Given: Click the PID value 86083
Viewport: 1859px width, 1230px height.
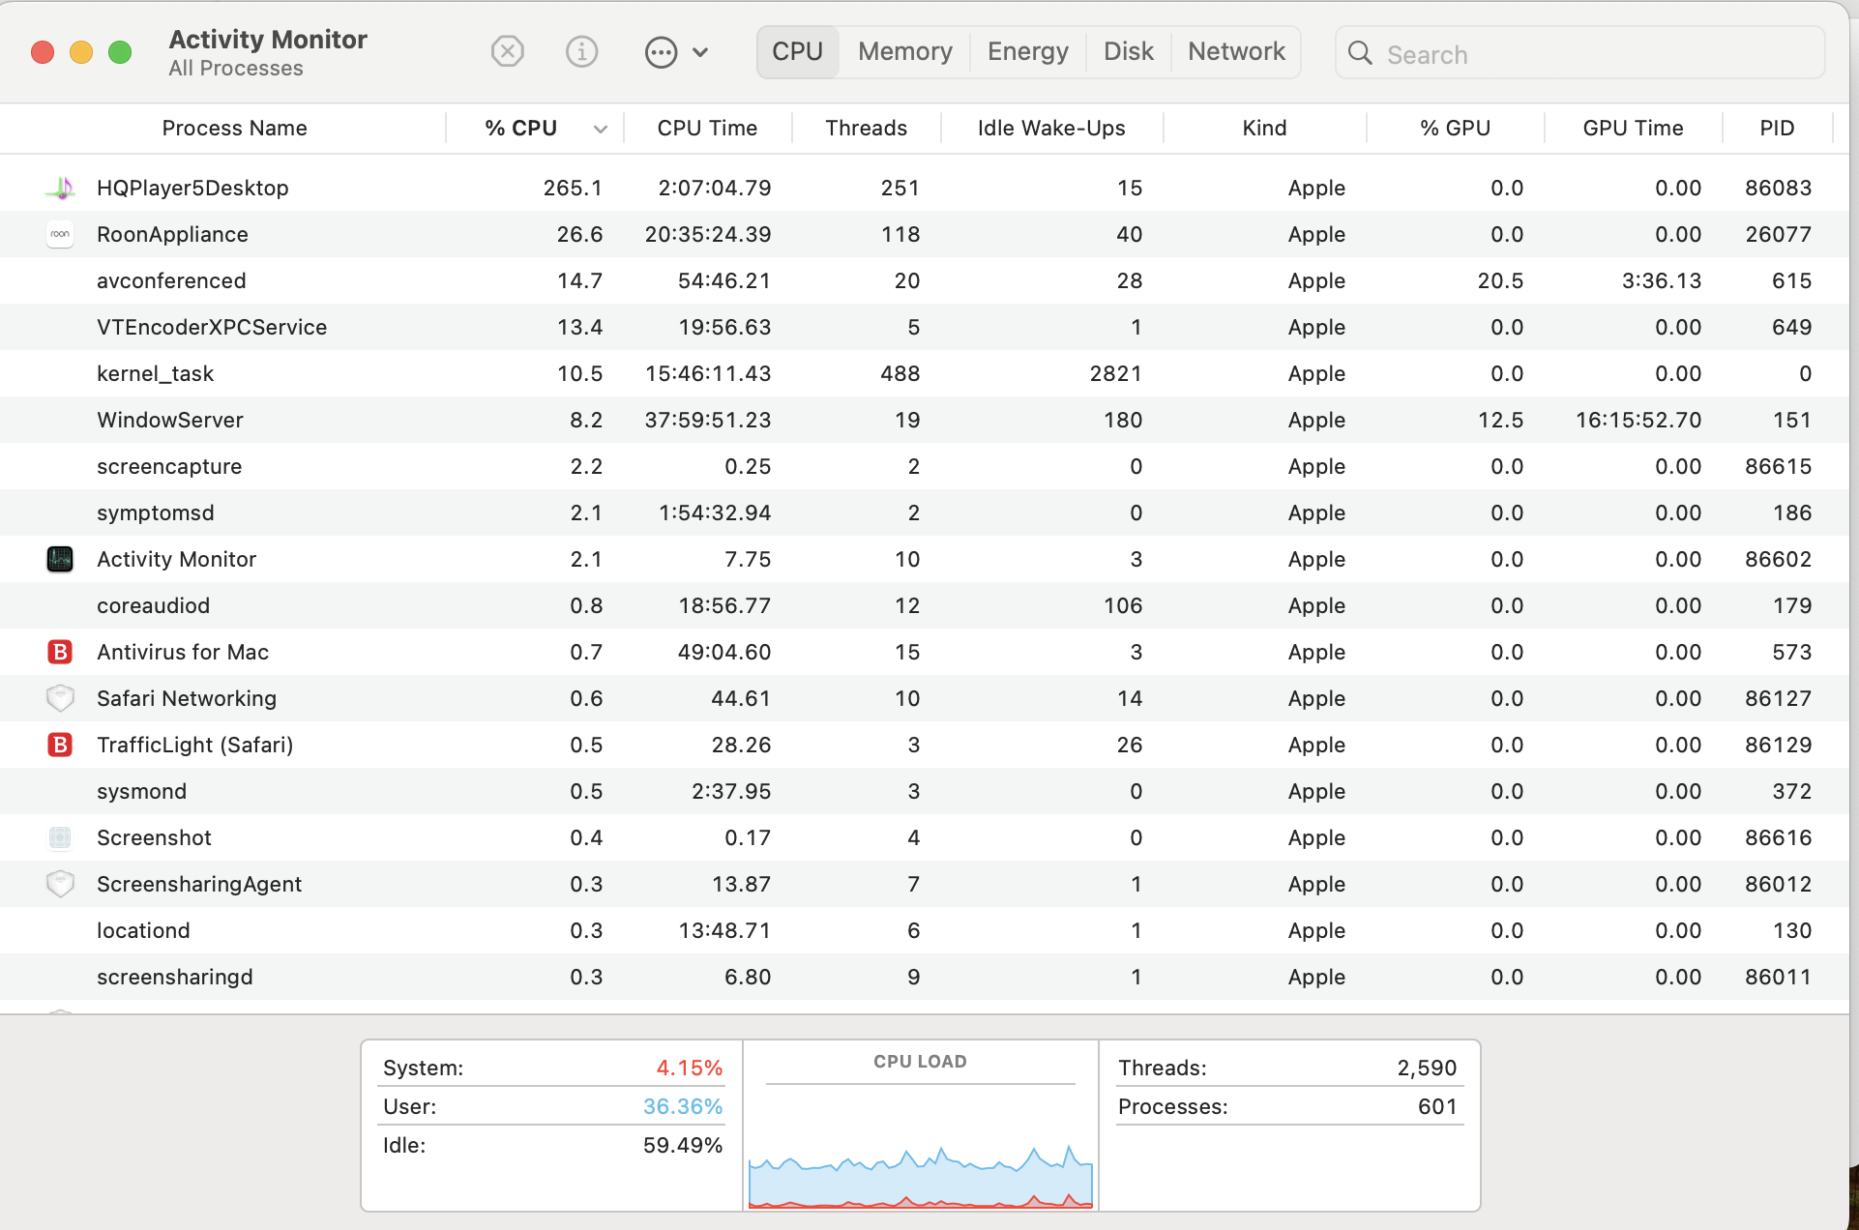Looking at the screenshot, I should [x=1778, y=188].
